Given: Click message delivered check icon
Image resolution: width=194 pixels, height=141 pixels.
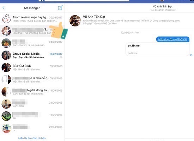Looking at the screenshot, I should 191,55.
